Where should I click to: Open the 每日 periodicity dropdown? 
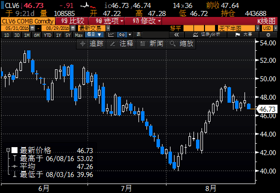click(x=94, y=35)
